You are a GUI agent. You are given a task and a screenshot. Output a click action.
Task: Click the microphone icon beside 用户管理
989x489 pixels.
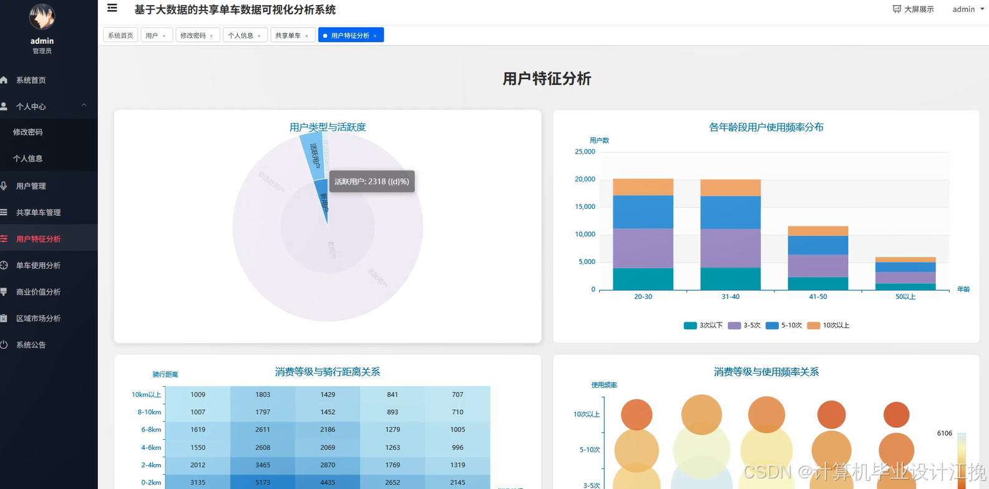click(x=4, y=186)
